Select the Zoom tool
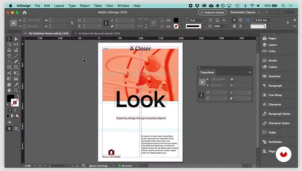Image resolution: width=302 pixels, height=171 pixels. point(16,90)
